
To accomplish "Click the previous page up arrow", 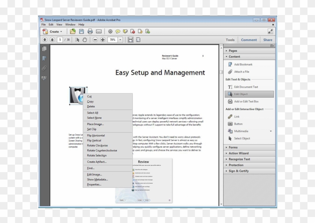I will click(x=45, y=40).
